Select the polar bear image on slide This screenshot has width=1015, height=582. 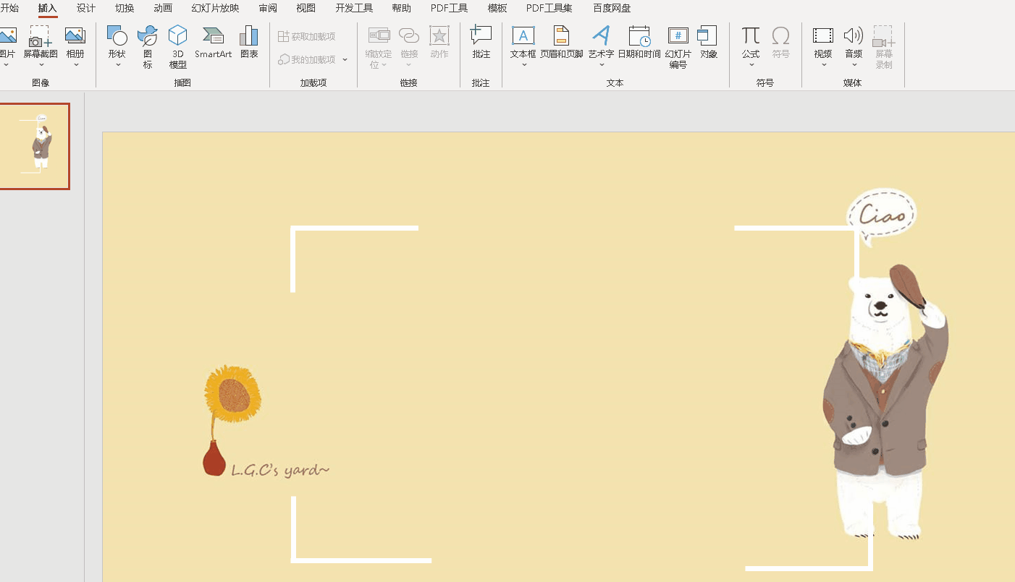[886, 401]
